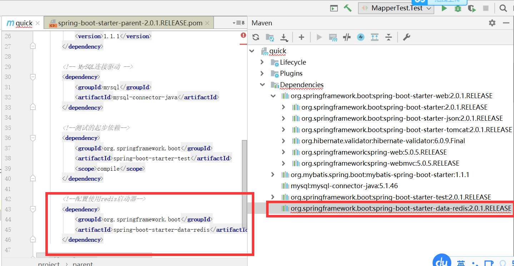Expand spring-webmvc:5.0.5.RELEASE dependency arrow
Screen dimensions: 514x266
(x=284, y=163)
